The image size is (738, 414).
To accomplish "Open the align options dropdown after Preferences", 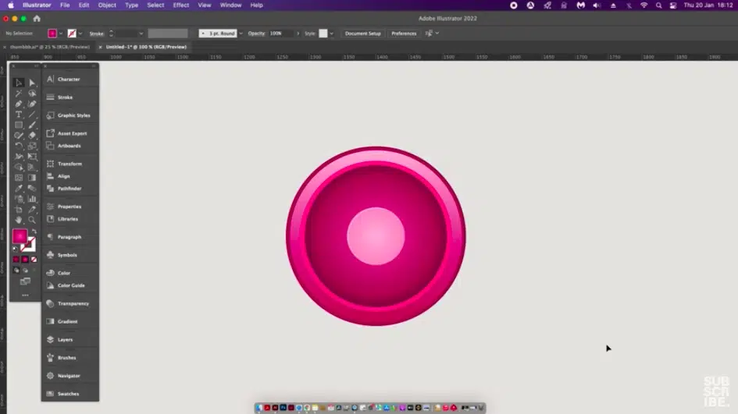I will [x=437, y=34].
